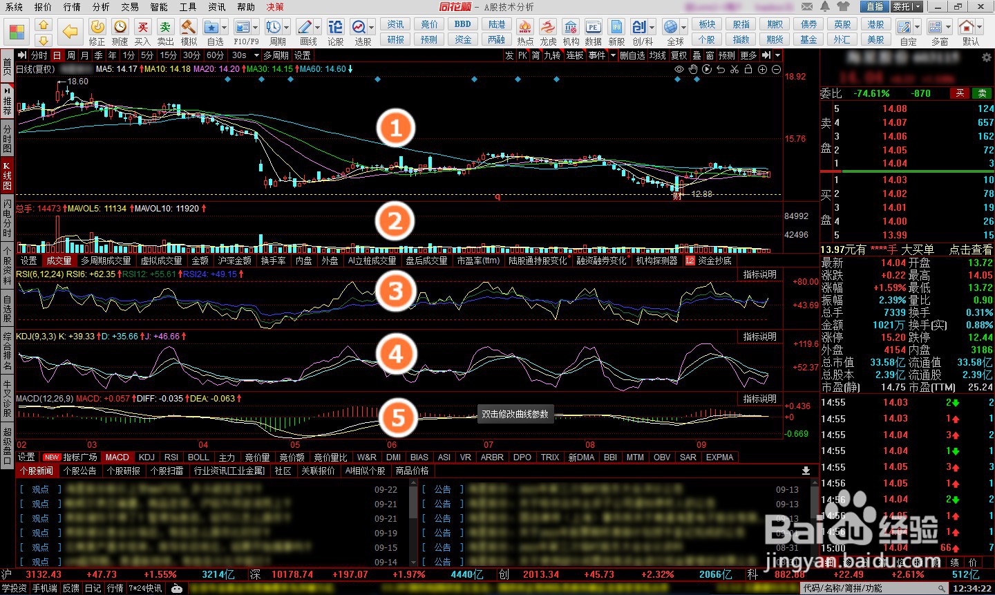Open the 数据 PE data icon
995x595 pixels.
[x=593, y=27]
